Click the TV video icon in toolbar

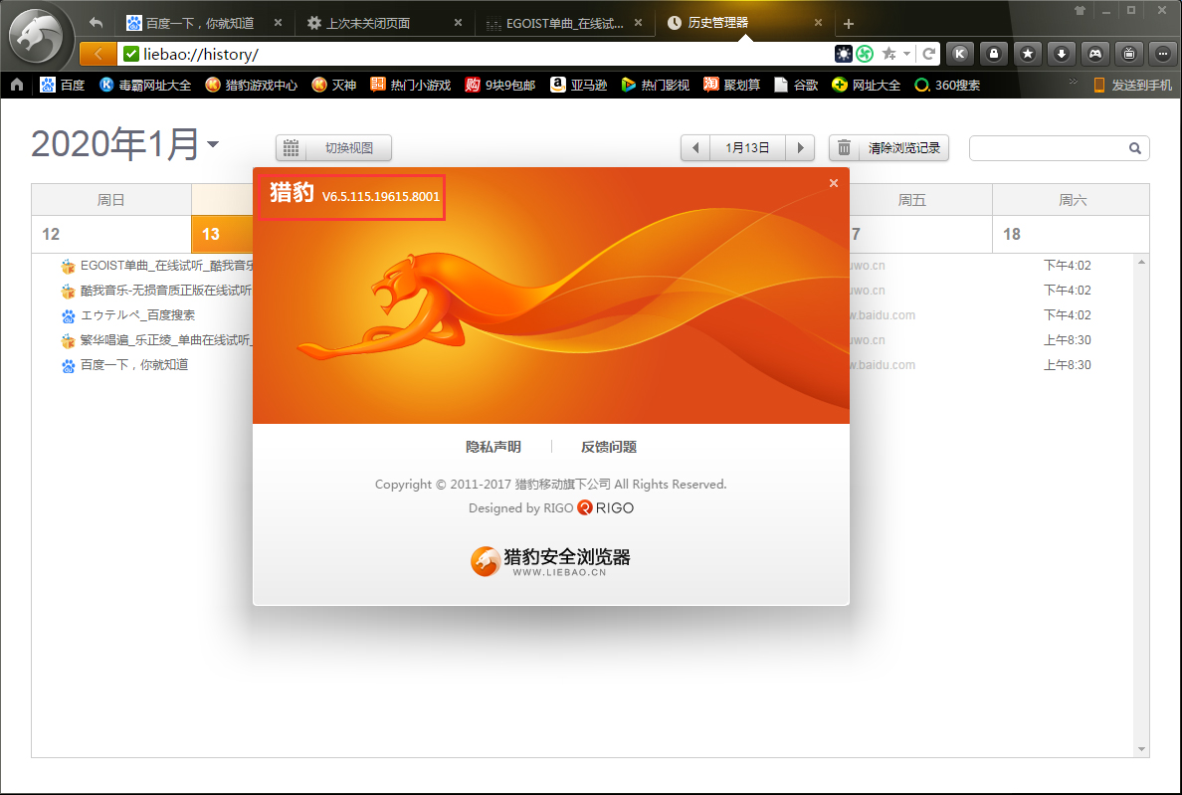[x=1128, y=54]
